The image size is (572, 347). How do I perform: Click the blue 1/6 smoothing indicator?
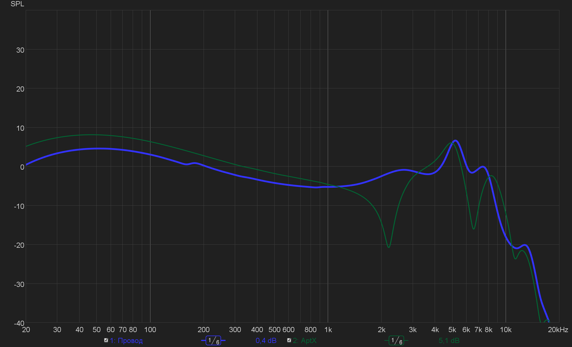[x=213, y=340]
